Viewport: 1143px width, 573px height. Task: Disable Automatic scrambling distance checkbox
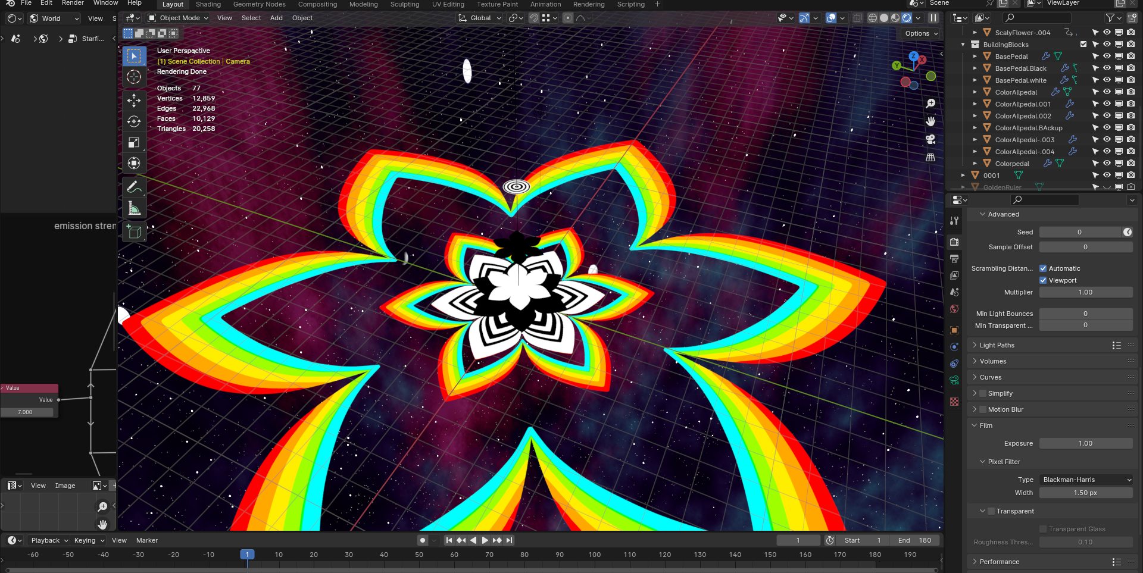(1043, 268)
